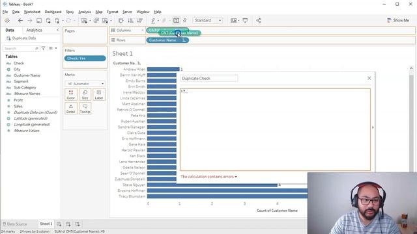Select the Segment field
417x234 pixels.
(21, 81)
